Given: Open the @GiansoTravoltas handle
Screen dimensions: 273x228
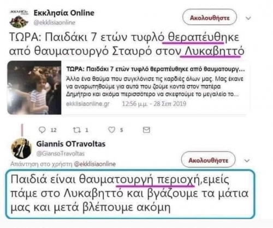Looking at the screenshot, I should point(61,154).
